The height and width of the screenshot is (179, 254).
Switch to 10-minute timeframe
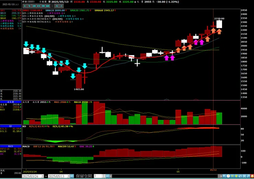(x=34, y=6)
